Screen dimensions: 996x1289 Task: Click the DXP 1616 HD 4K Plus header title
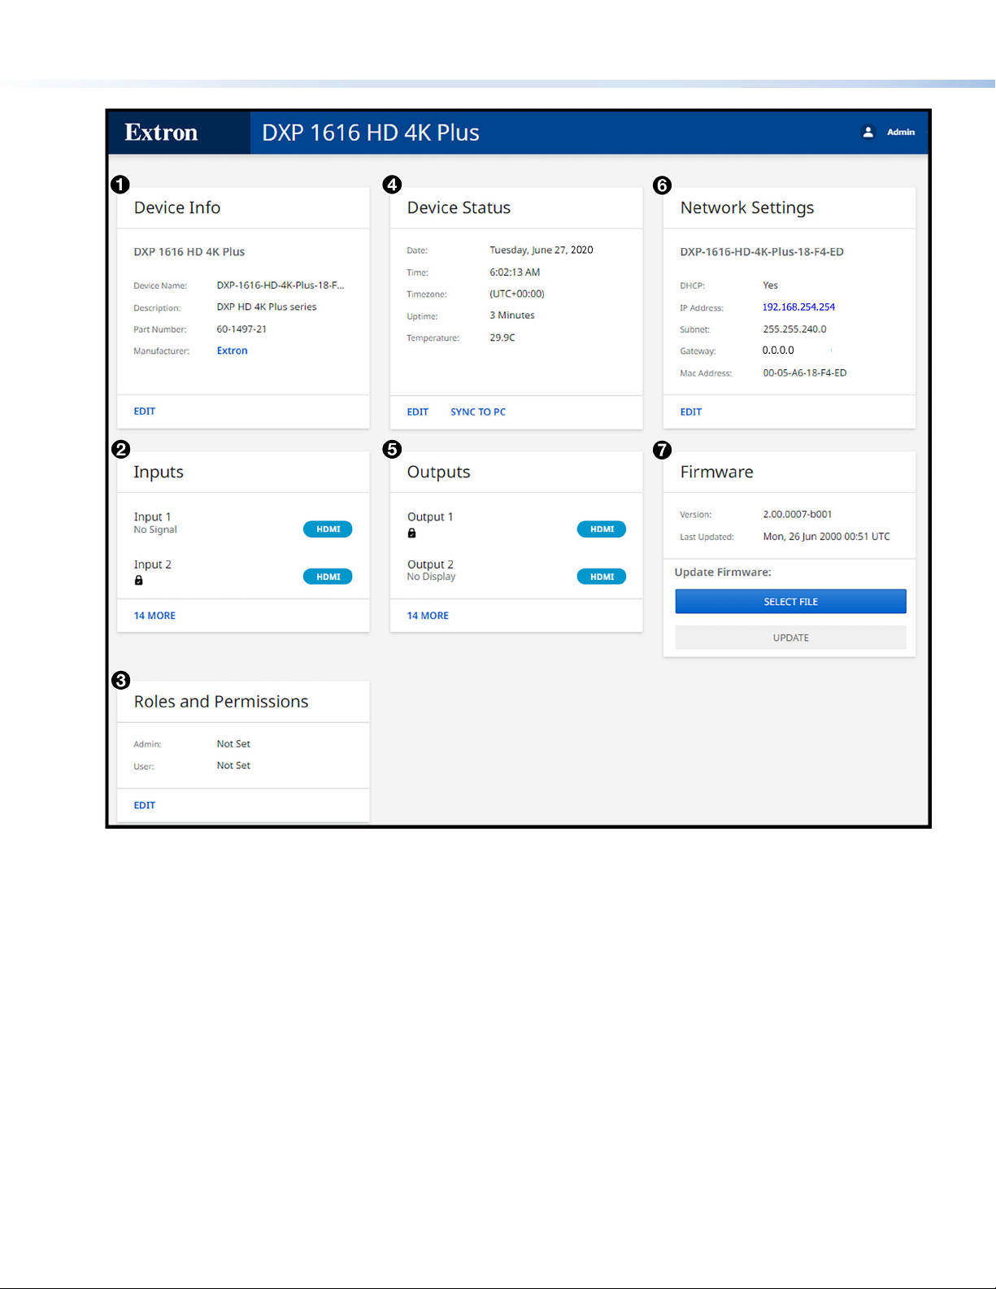[371, 133]
